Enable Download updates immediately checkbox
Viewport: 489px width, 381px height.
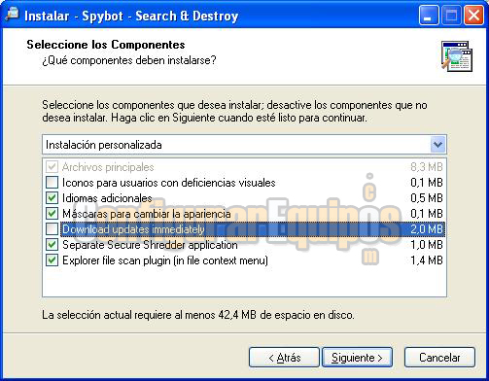[x=52, y=229]
